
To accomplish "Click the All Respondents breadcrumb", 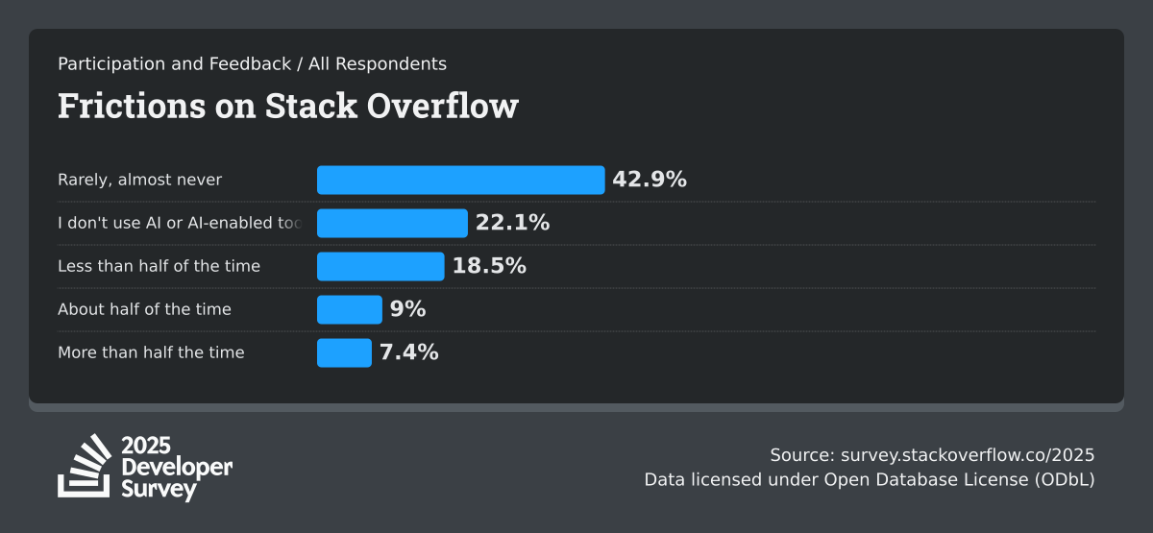I will click(x=378, y=64).
